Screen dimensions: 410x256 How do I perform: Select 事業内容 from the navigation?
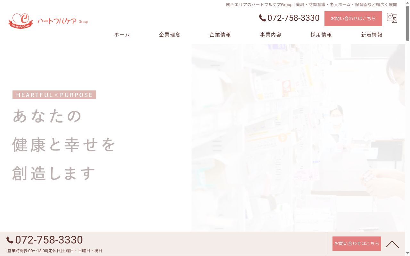(x=271, y=35)
